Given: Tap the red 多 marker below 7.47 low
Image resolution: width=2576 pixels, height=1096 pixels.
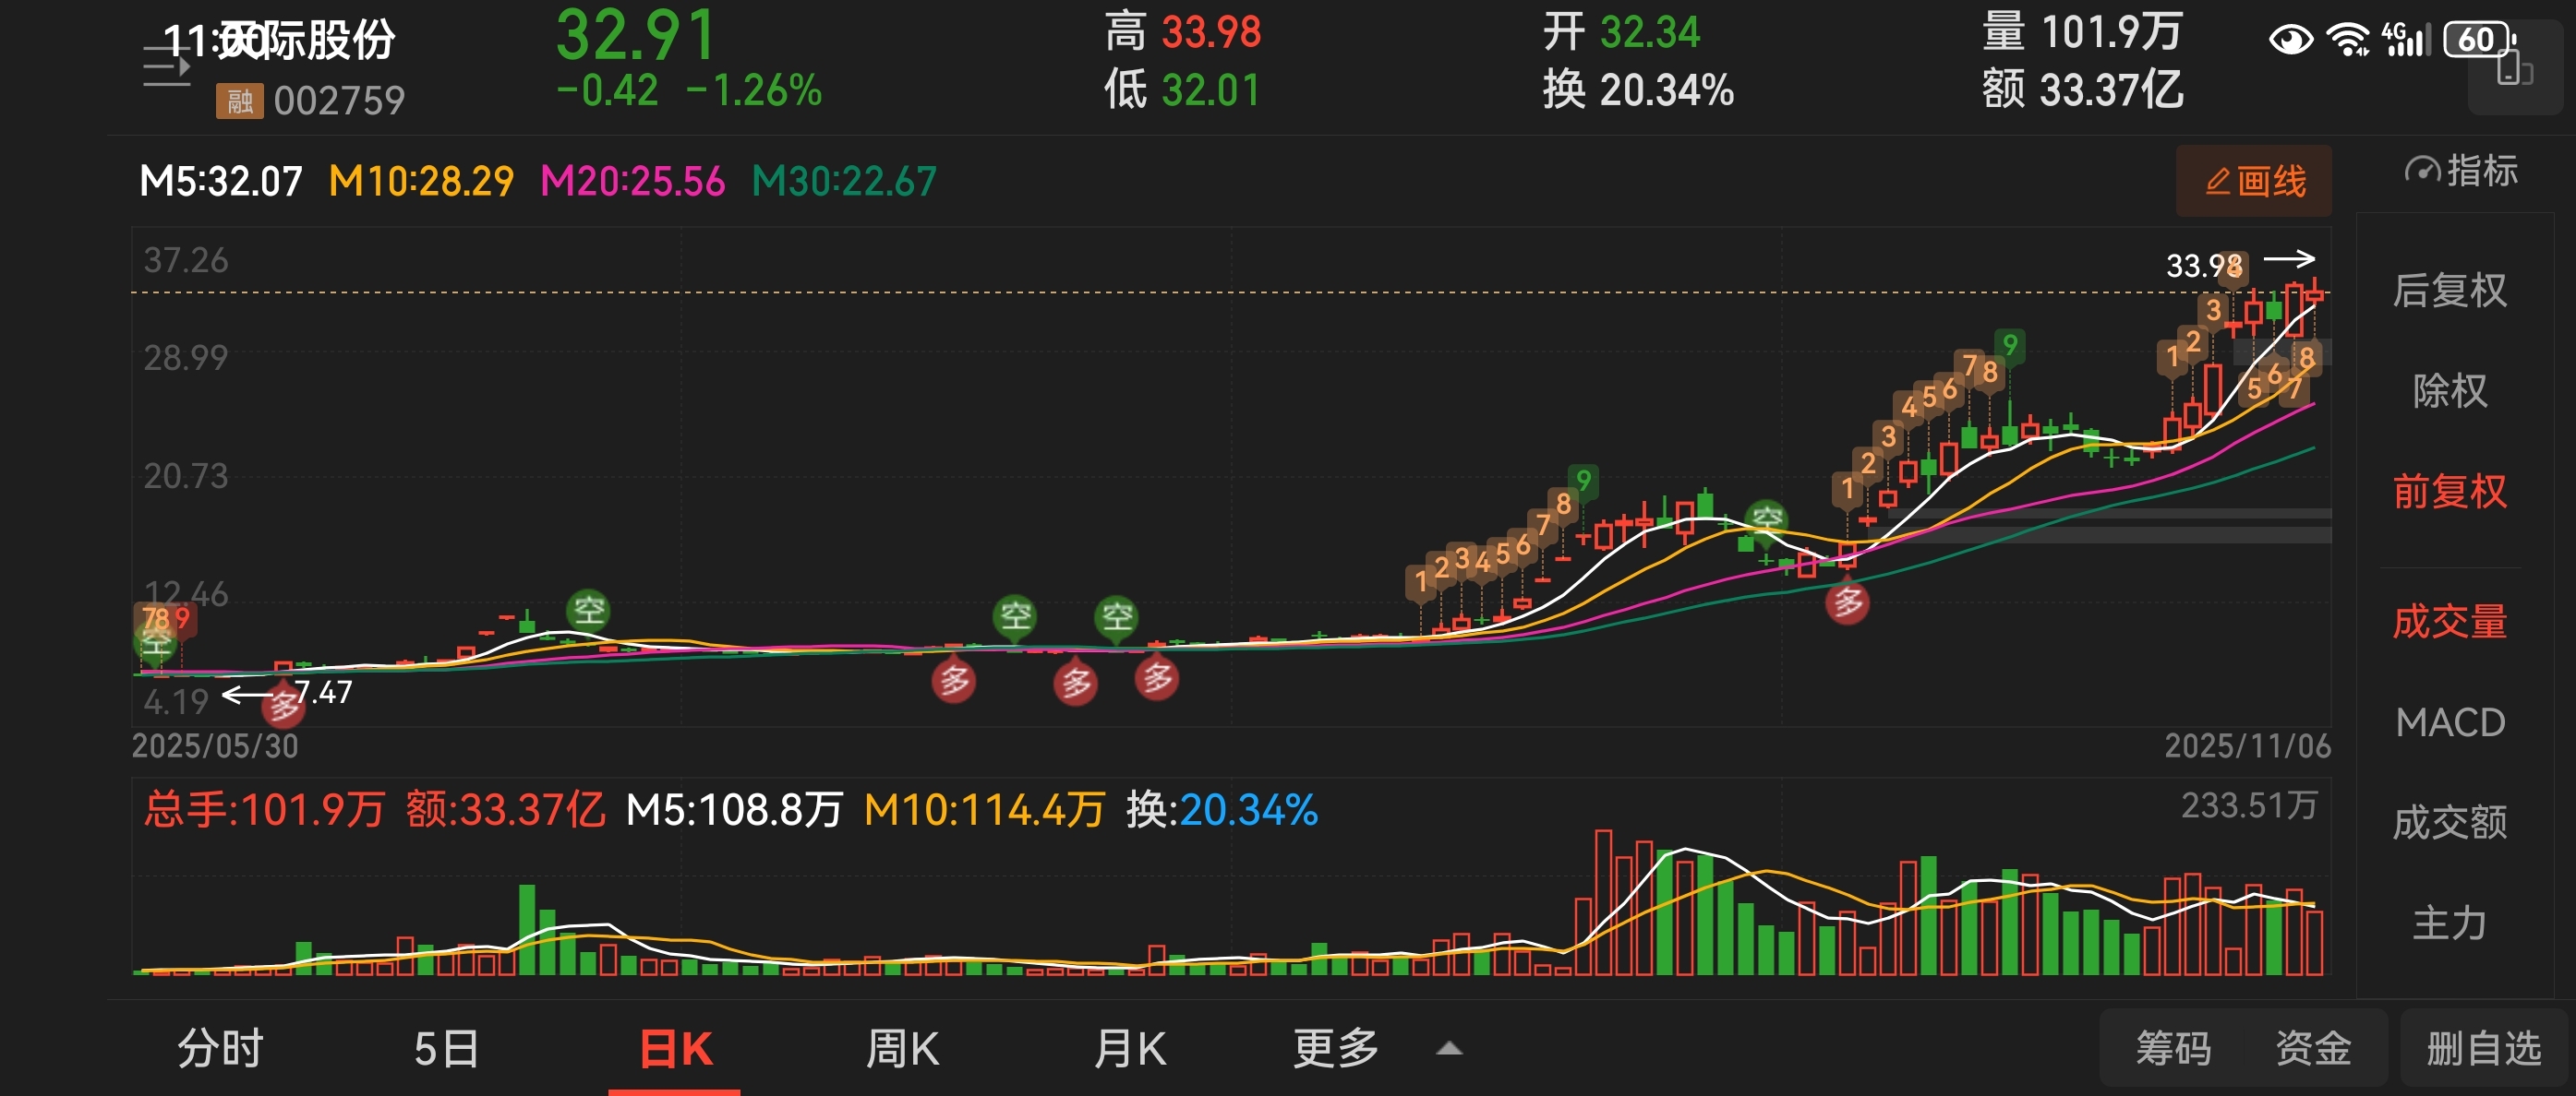Looking at the screenshot, I should point(283,708).
